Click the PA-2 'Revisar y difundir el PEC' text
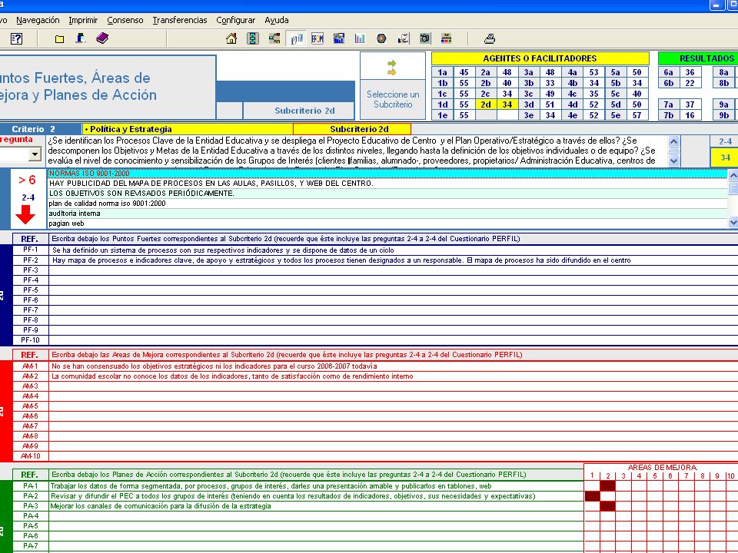This screenshot has width=738, height=553. coord(293,496)
